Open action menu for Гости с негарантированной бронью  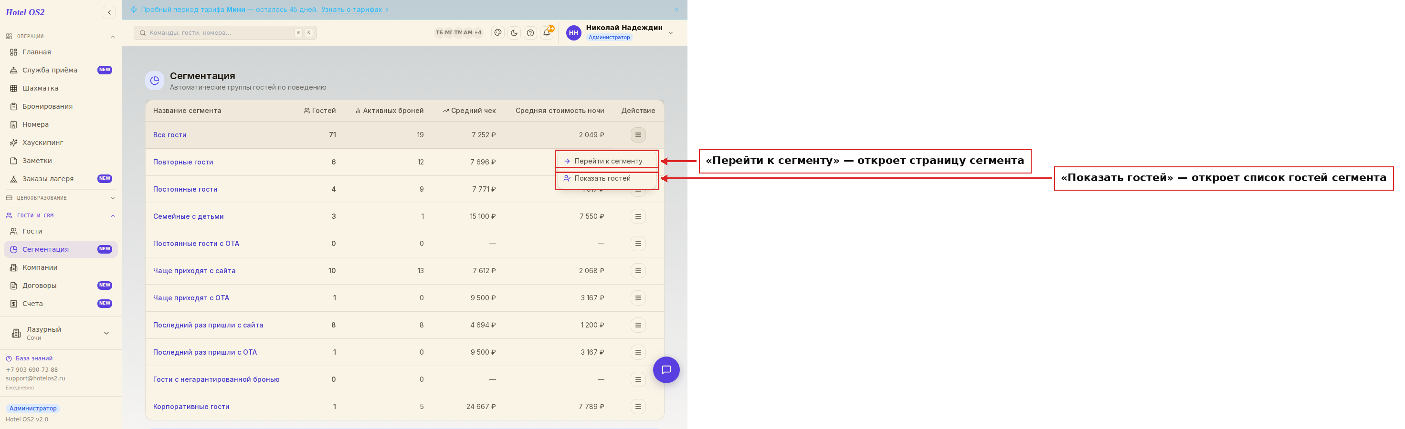point(638,379)
